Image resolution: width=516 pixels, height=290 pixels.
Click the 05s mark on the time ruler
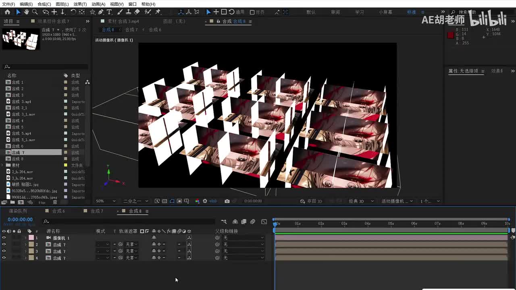(x=391, y=224)
